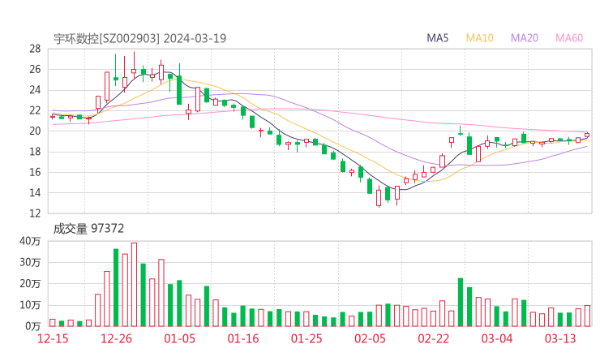Click the price axis value 14
Screen dimensions: 600x357
35,192
